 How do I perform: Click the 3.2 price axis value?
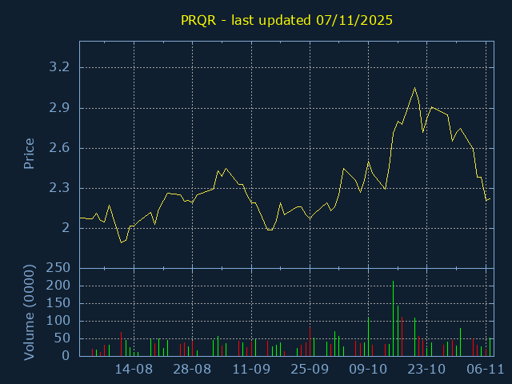click(59, 67)
